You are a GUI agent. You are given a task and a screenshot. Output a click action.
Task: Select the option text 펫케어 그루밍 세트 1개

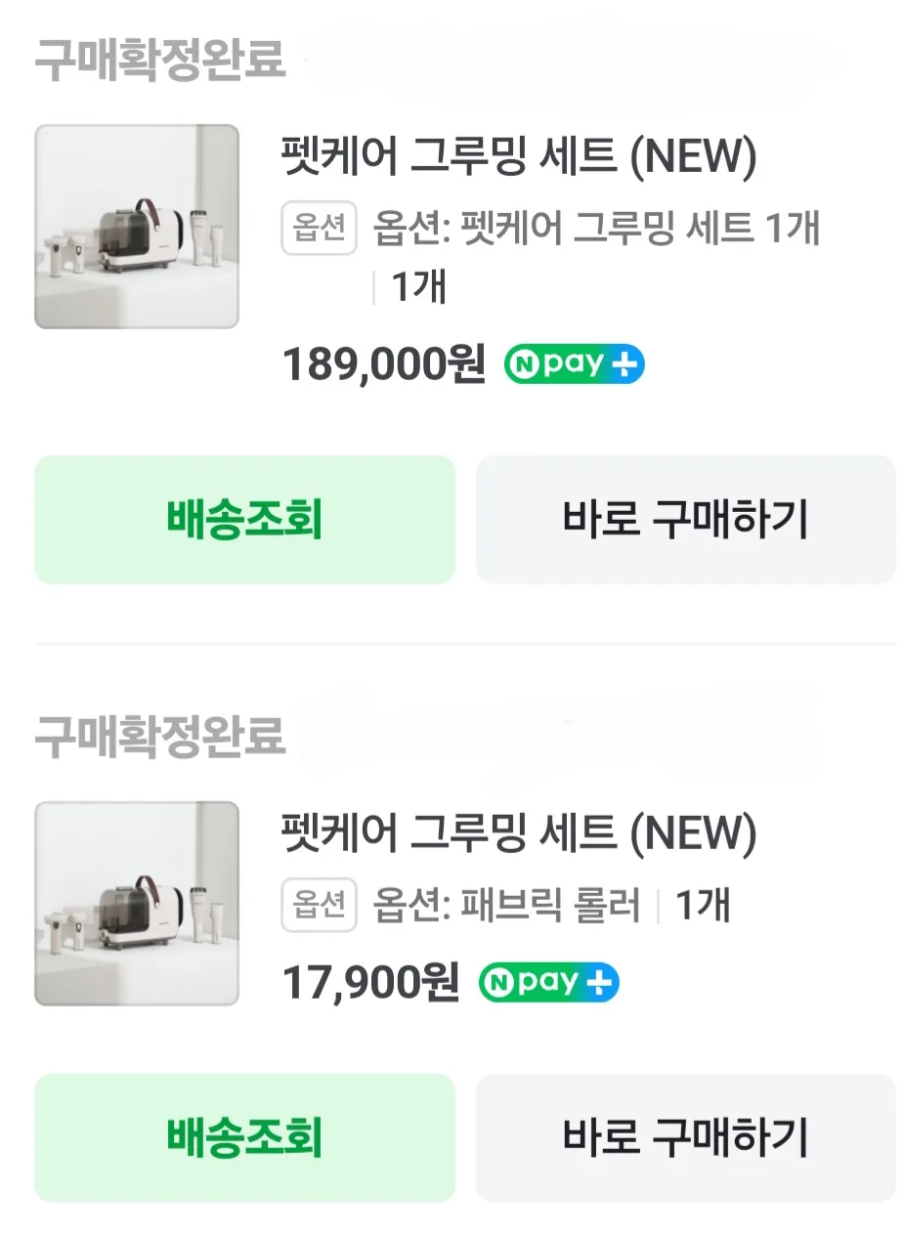click(596, 229)
